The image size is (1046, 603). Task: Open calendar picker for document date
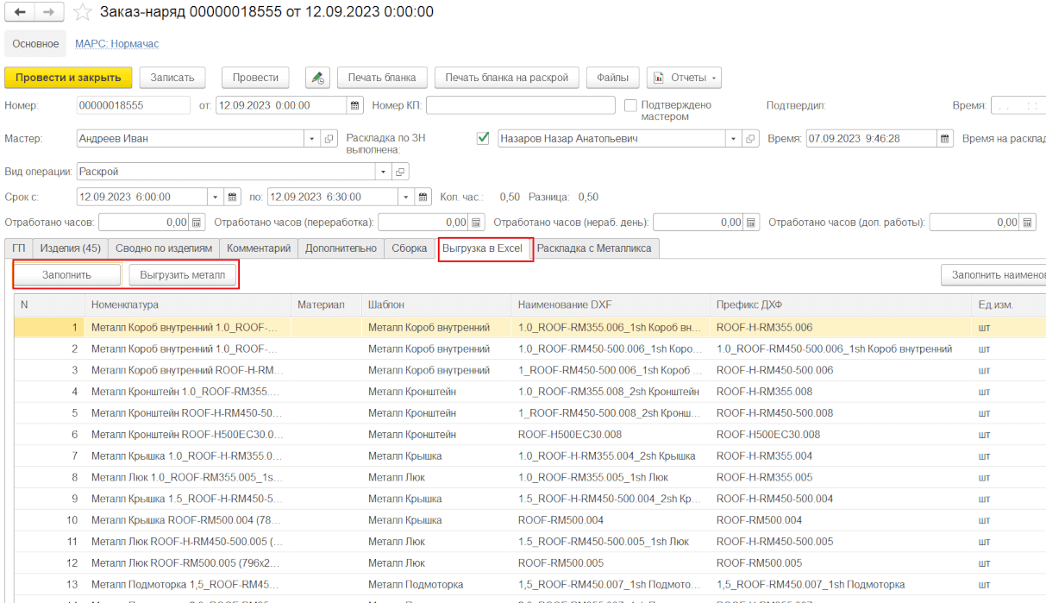354,106
